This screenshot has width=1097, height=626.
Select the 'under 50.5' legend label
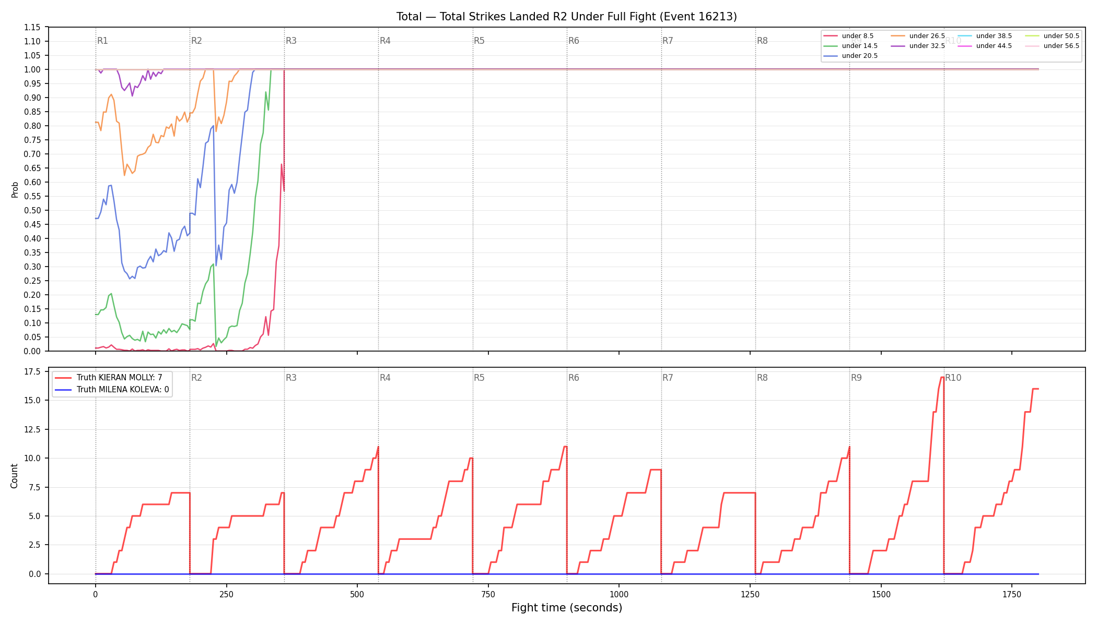[x=1061, y=36]
